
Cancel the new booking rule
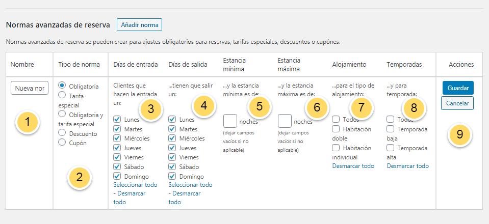pos(457,103)
